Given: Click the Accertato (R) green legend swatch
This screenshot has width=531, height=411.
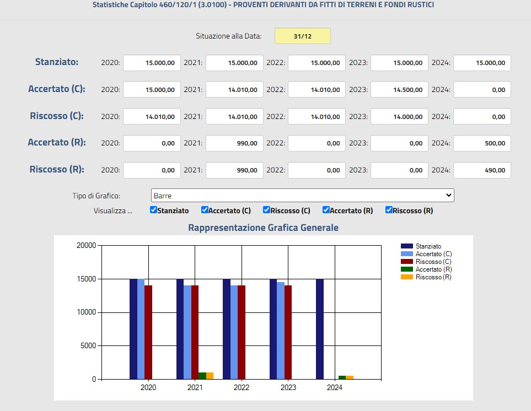Looking at the screenshot, I should [406, 269].
